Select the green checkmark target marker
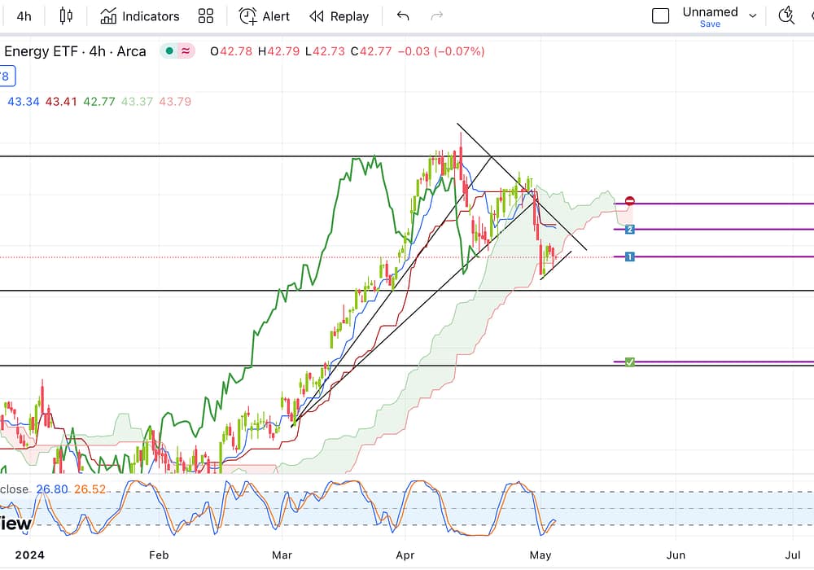This screenshot has width=814, height=570. click(x=629, y=362)
